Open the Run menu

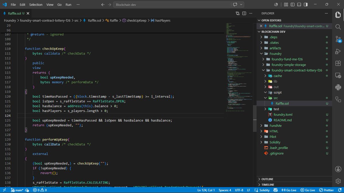pyautogui.click(x=68, y=5)
